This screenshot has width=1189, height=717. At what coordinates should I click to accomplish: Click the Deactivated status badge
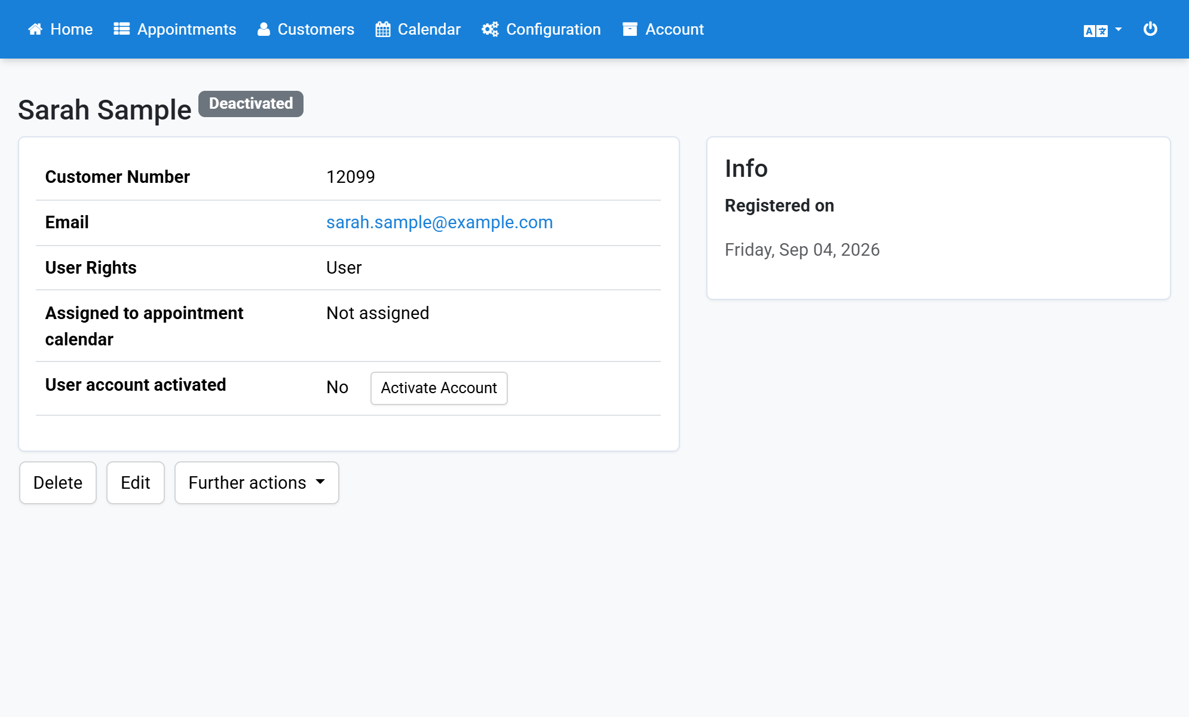(x=251, y=104)
